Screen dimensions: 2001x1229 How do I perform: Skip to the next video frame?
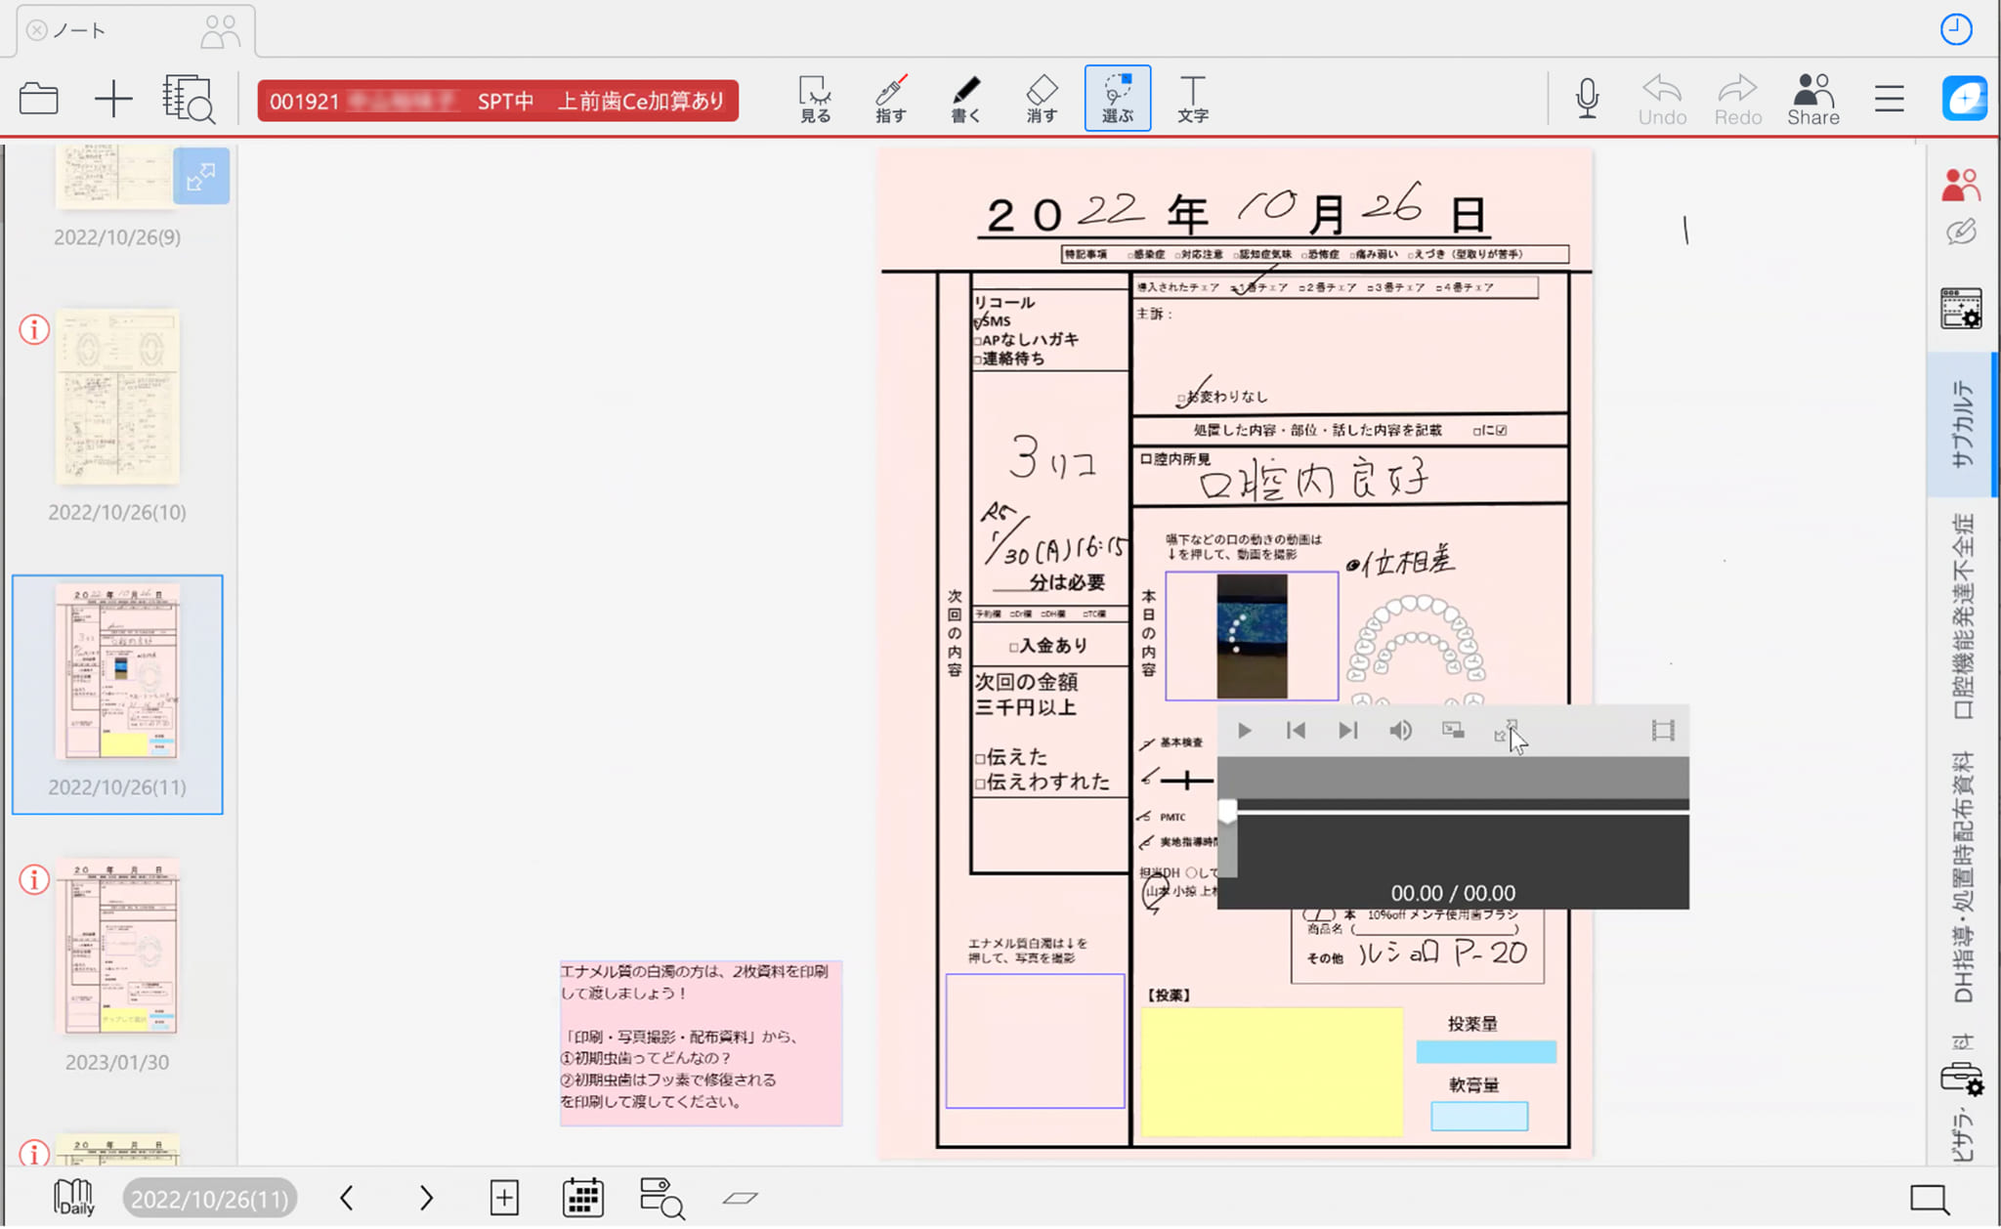click(x=1348, y=731)
